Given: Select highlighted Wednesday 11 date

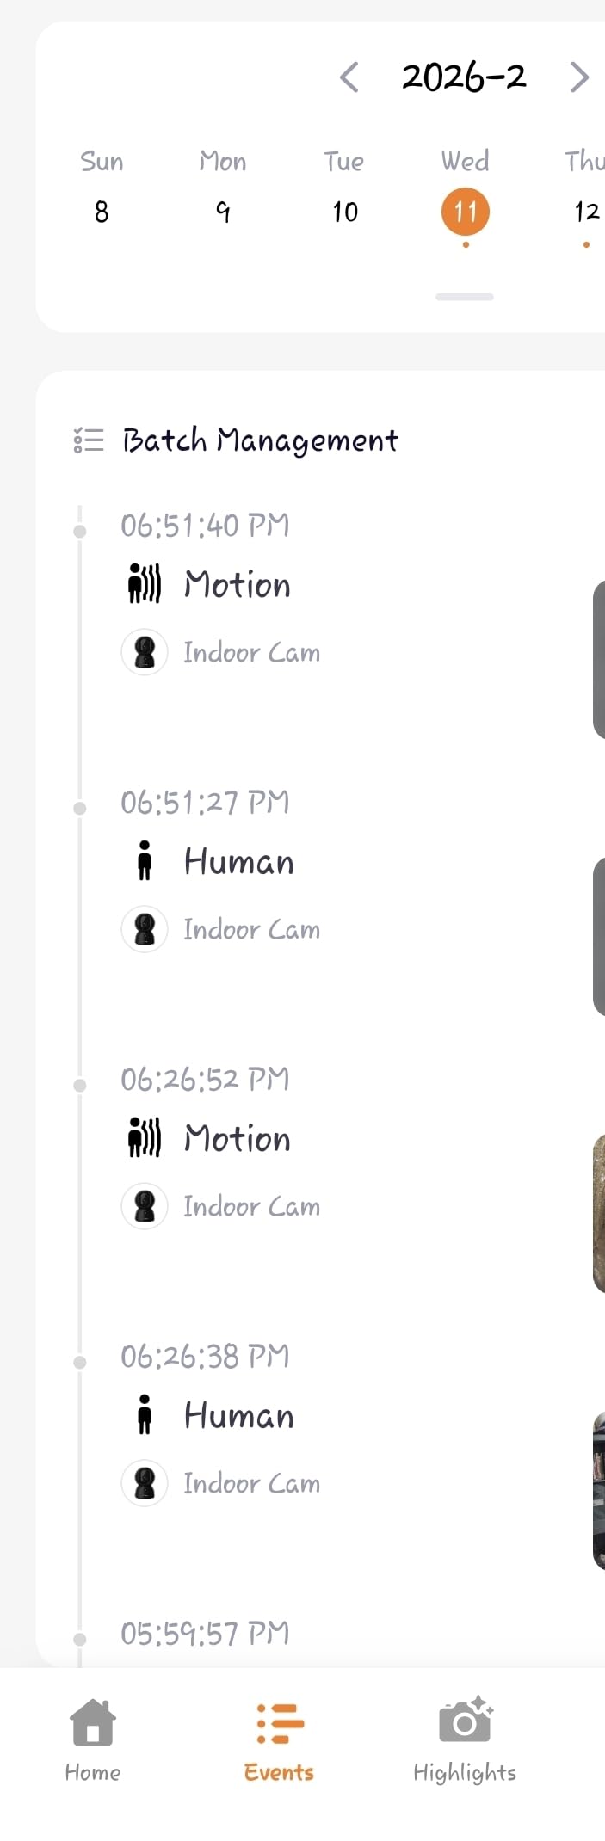Looking at the screenshot, I should [x=465, y=212].
